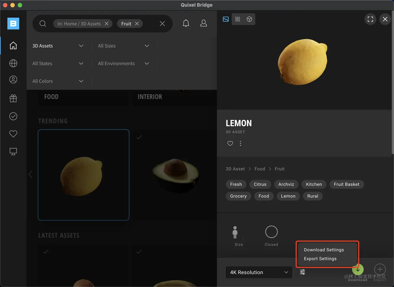Open the Lemon three-dot more options menu
The width and height of the screenshot is (394, 287).
[241, 143]
